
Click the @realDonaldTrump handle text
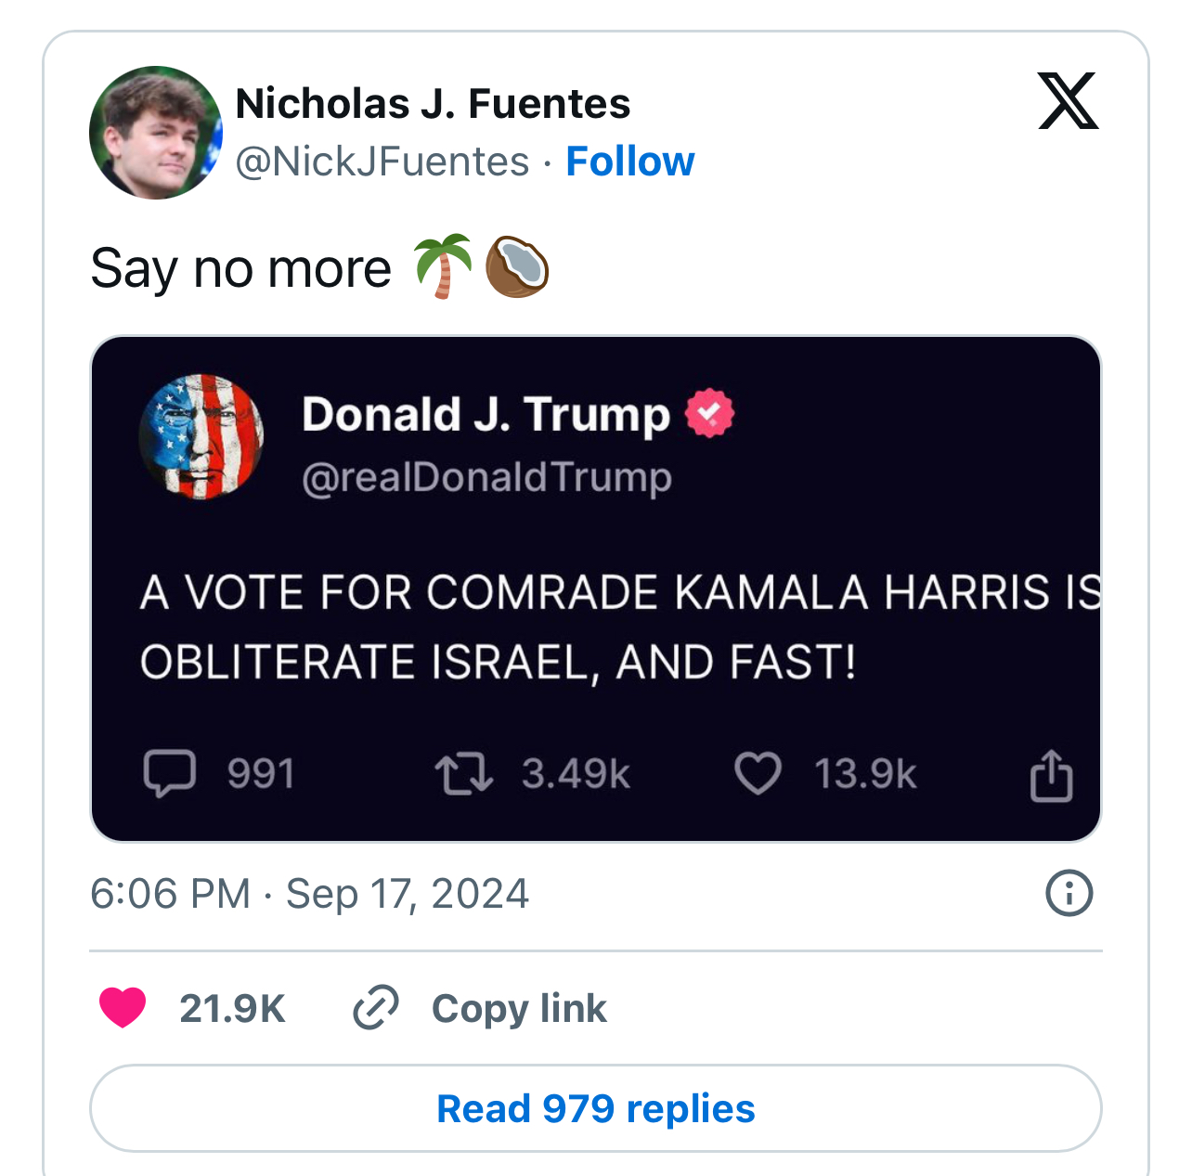tap(487, 478)
